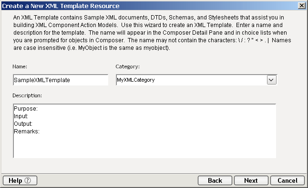
Task: Click blank area below the Description box
Action: click(144, 166)
